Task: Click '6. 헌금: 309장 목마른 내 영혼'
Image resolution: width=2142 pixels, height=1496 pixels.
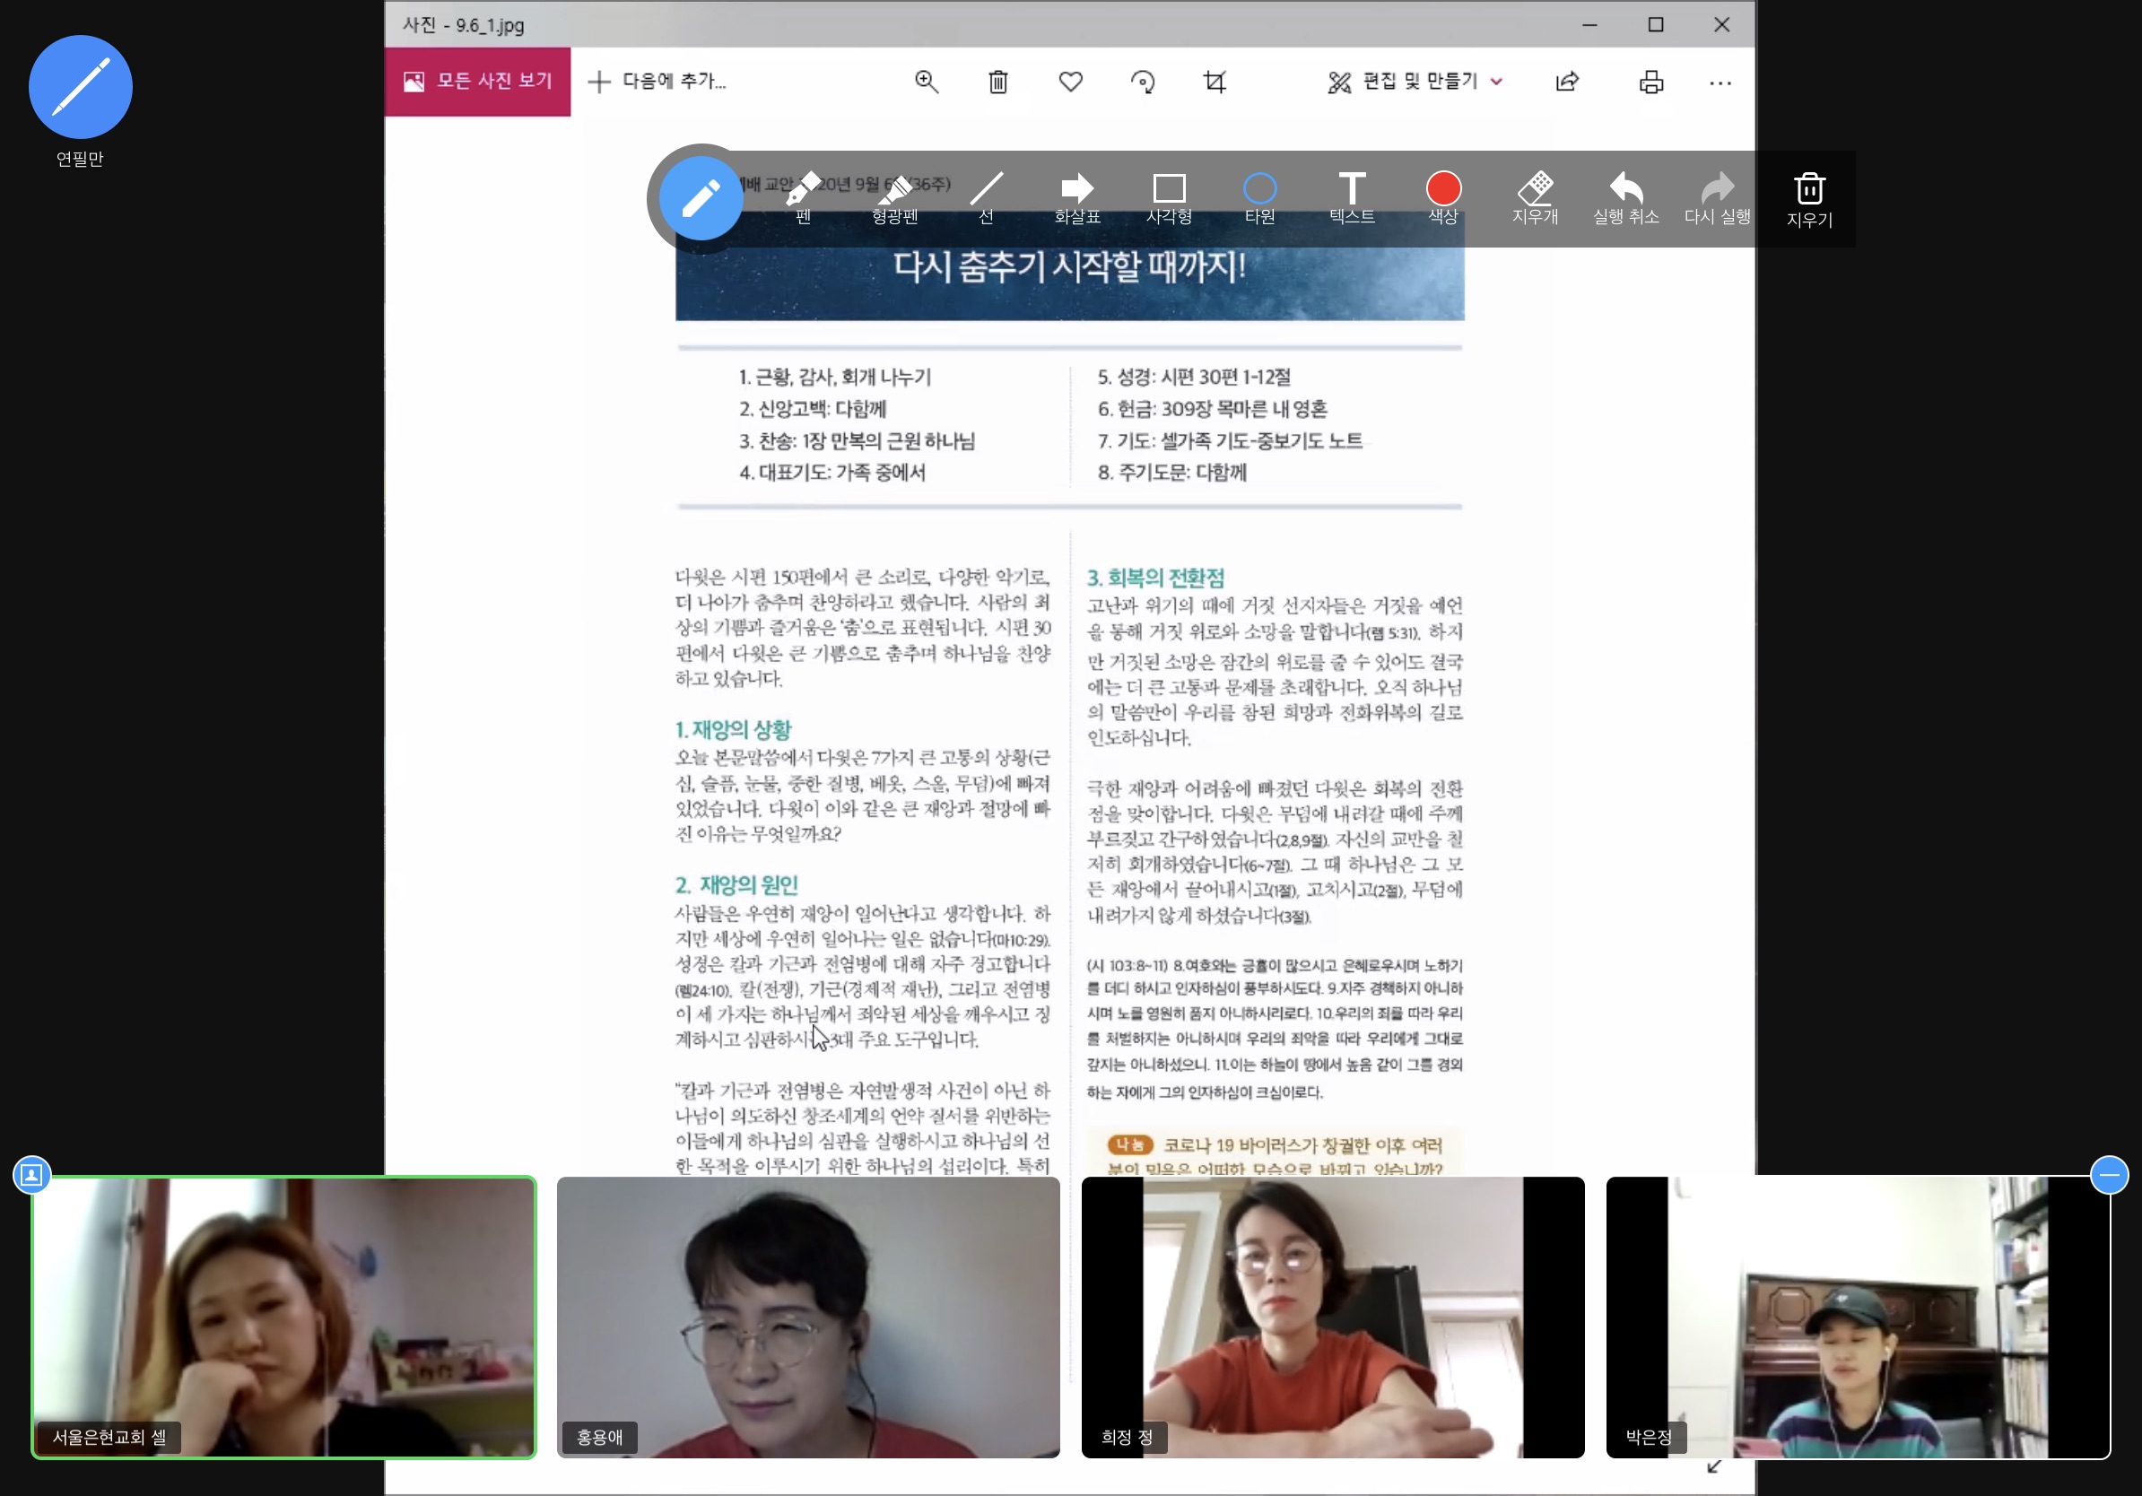Action: coord(1212,408)
